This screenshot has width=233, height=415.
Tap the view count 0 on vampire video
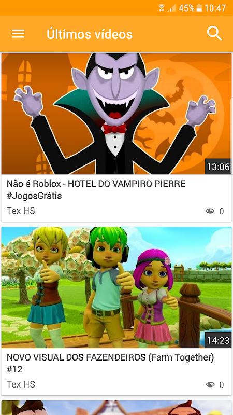(222, 211)
